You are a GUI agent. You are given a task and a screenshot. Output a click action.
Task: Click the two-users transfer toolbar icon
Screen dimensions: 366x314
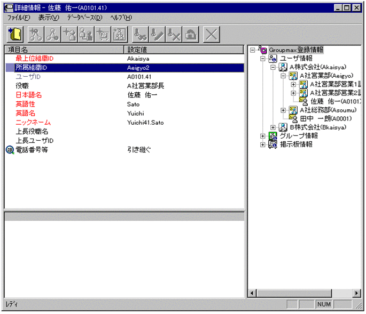pos(86,35)
